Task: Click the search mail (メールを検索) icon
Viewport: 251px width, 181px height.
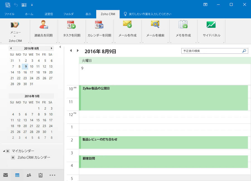Action: [x=155, y=24]
